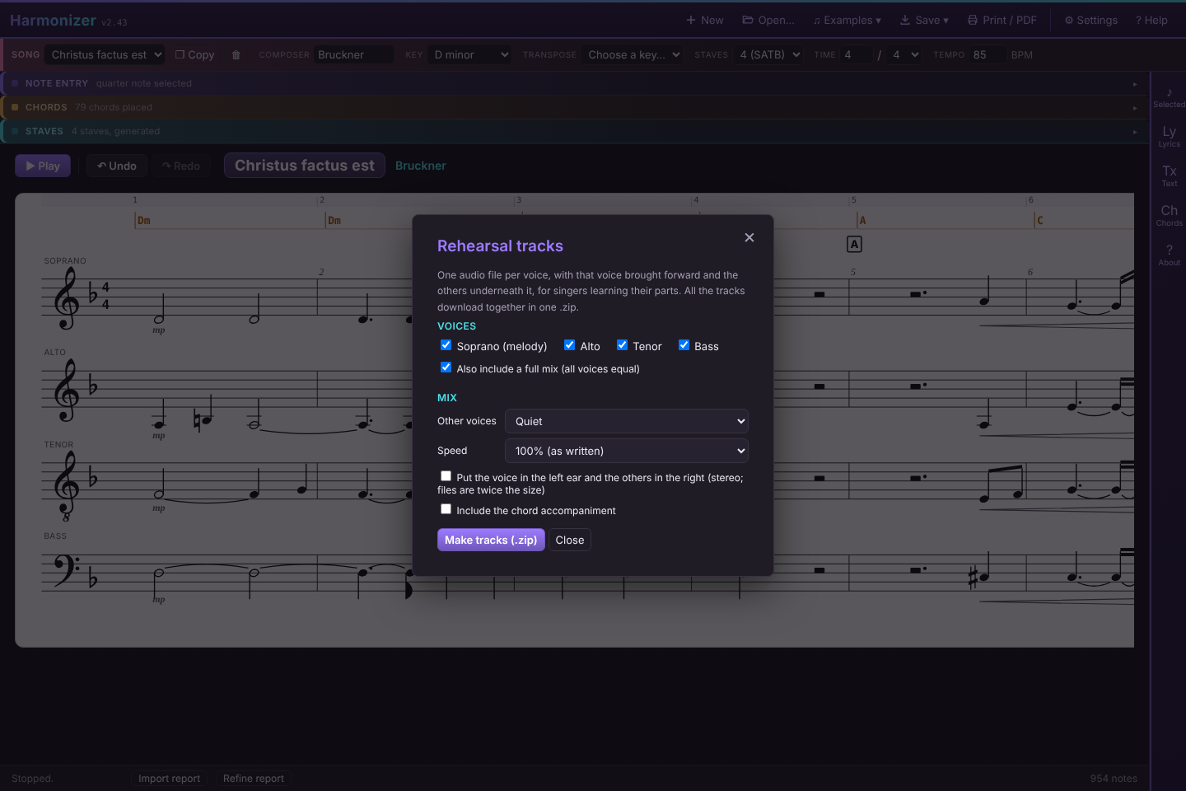Image resolution: width=1186 pixels, height=791 pixels.
Task: Uncheck the Alto voice checkbox
Action: pos(569,345)
